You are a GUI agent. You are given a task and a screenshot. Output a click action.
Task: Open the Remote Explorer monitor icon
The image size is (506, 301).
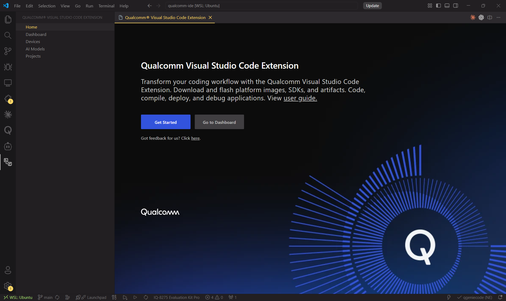(8, 83)
